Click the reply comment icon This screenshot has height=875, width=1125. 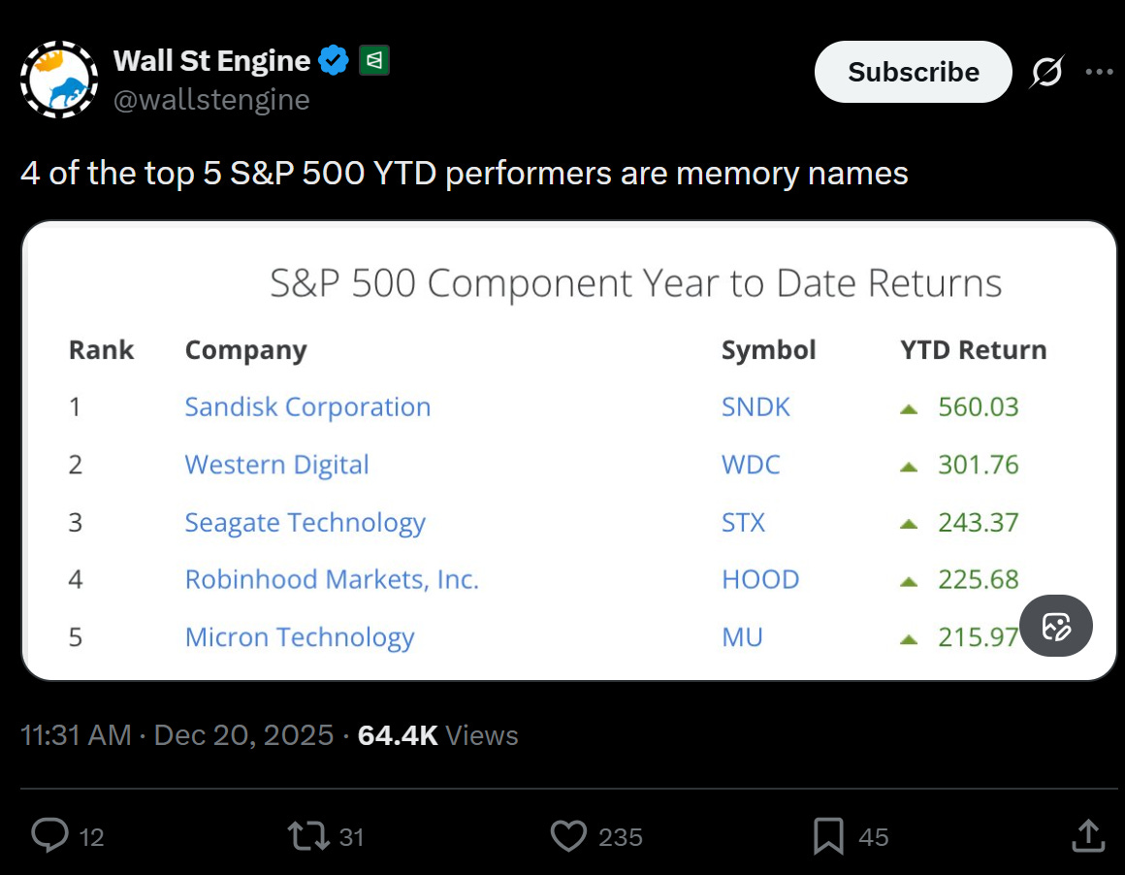[50, 835]
